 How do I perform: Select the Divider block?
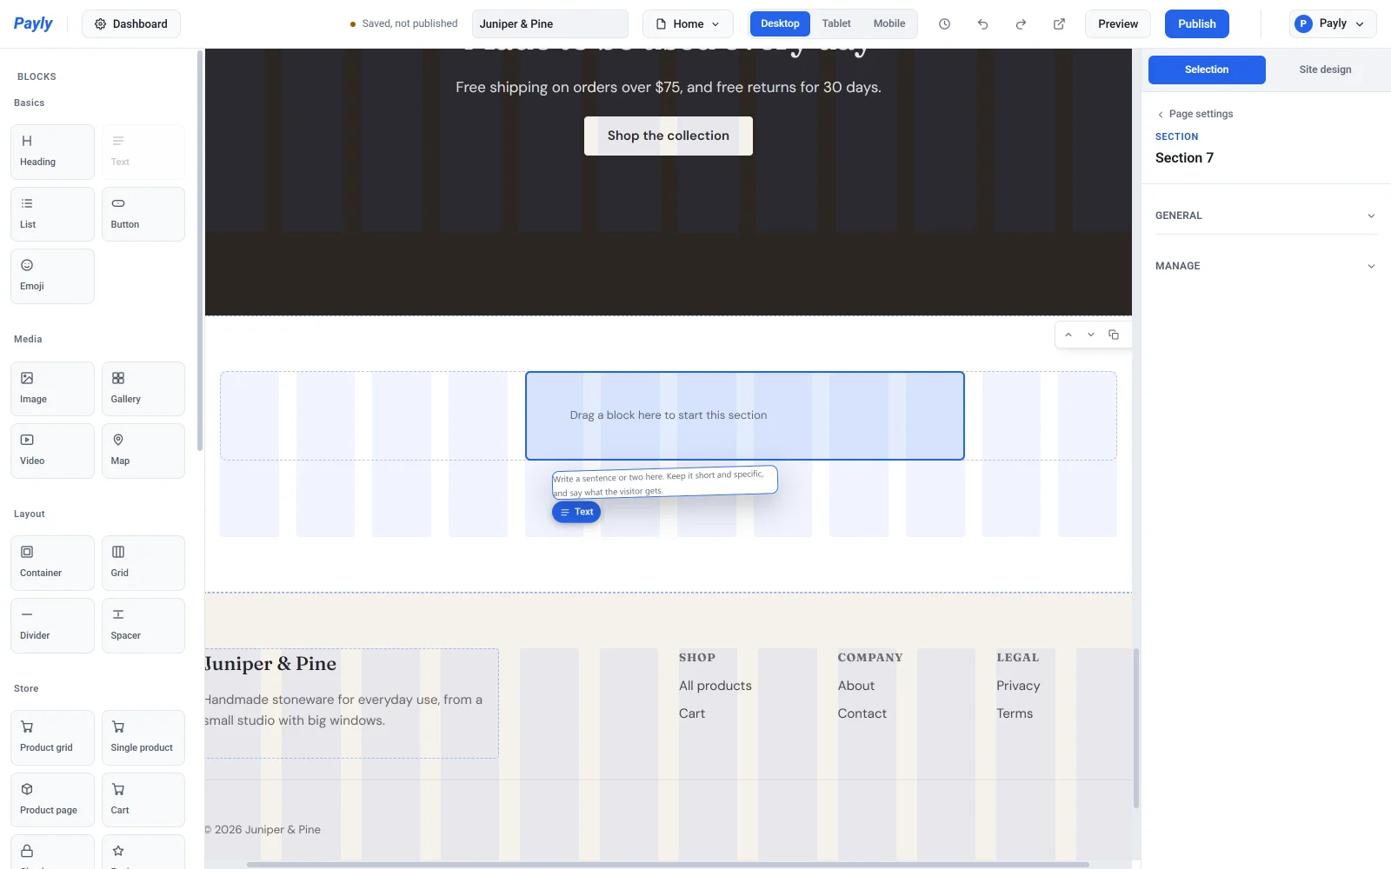pos(52,626)
